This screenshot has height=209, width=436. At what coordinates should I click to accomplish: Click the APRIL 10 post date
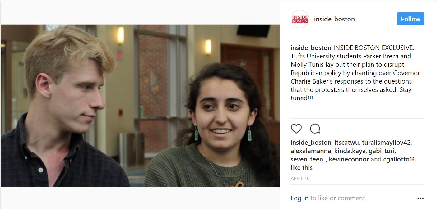tap(300, 179)
